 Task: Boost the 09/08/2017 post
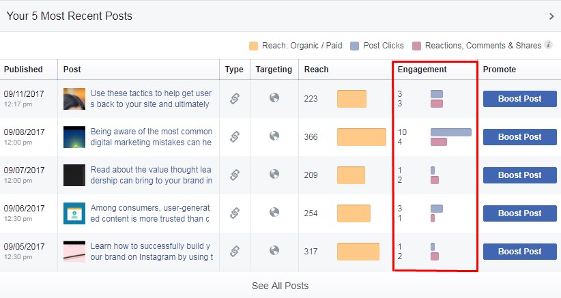click(x=520, y=137)
